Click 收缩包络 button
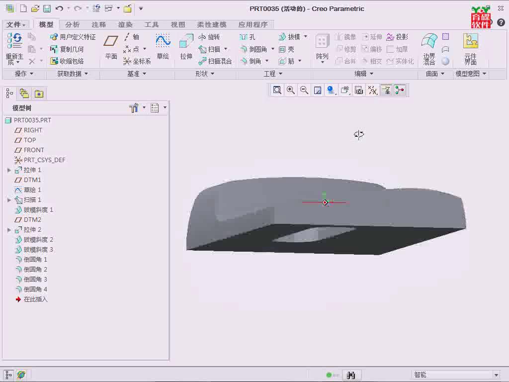This screenshot has width=509, height=382. pos(67,61)
